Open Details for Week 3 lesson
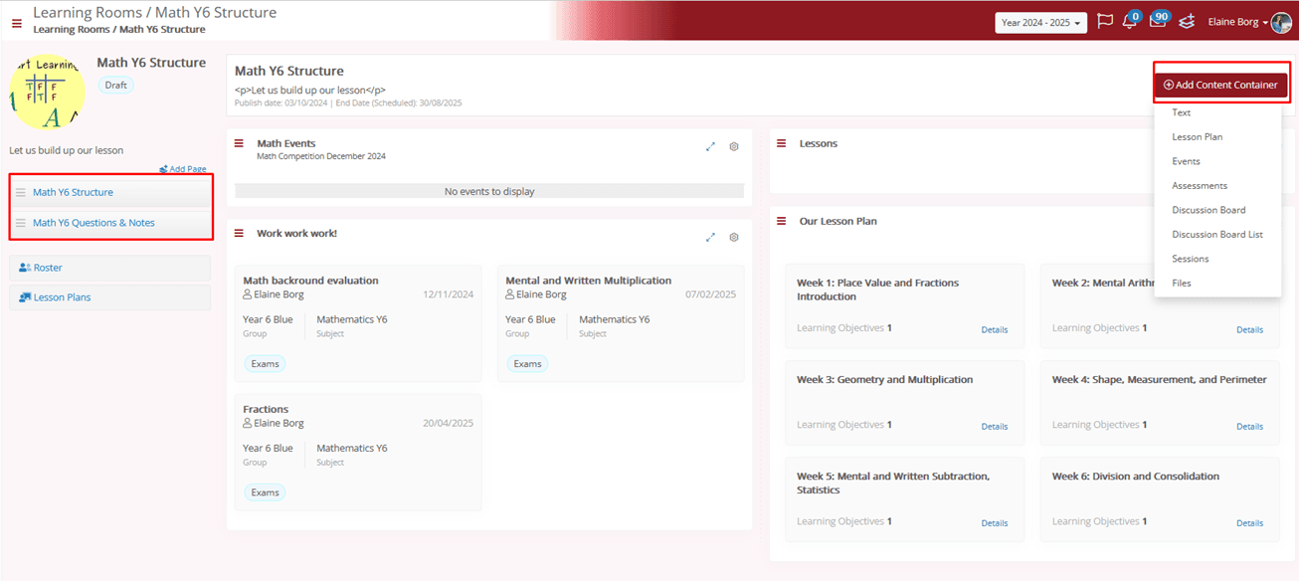1299x581 pixels. (x=995, y=426)
